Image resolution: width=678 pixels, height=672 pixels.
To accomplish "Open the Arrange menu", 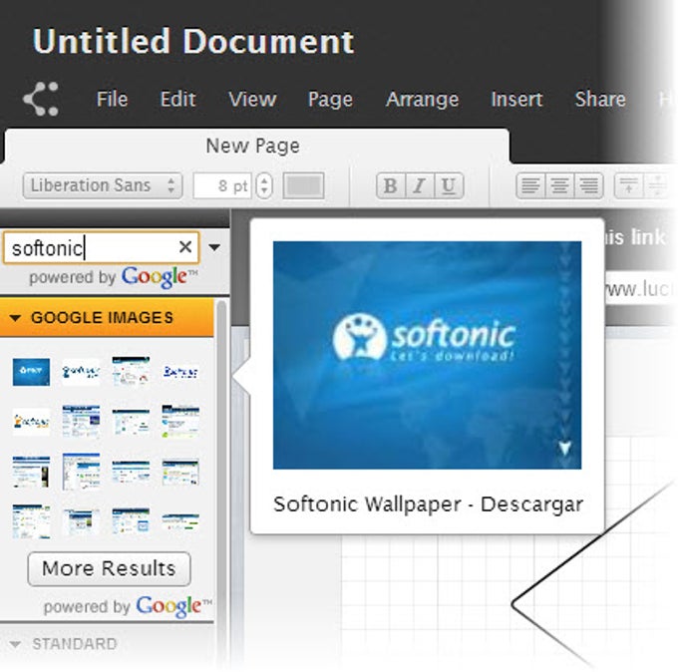I will point(422,100).
